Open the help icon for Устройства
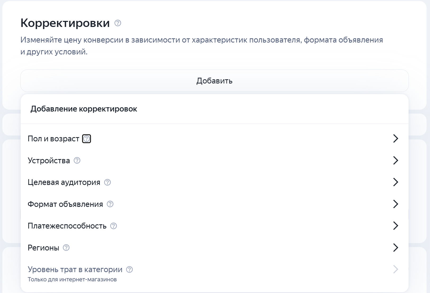The image size is (430, 293). point(77,161)
